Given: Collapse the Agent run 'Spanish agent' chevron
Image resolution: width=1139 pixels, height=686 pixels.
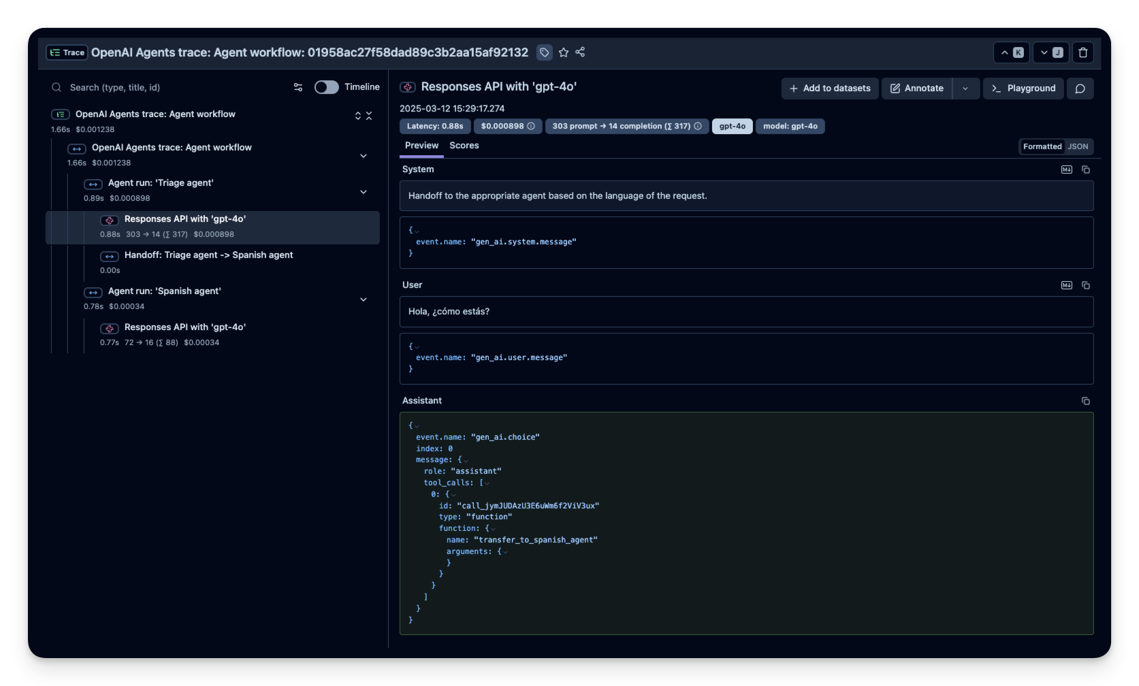Looking at the screenshot, I should (364, 299).
